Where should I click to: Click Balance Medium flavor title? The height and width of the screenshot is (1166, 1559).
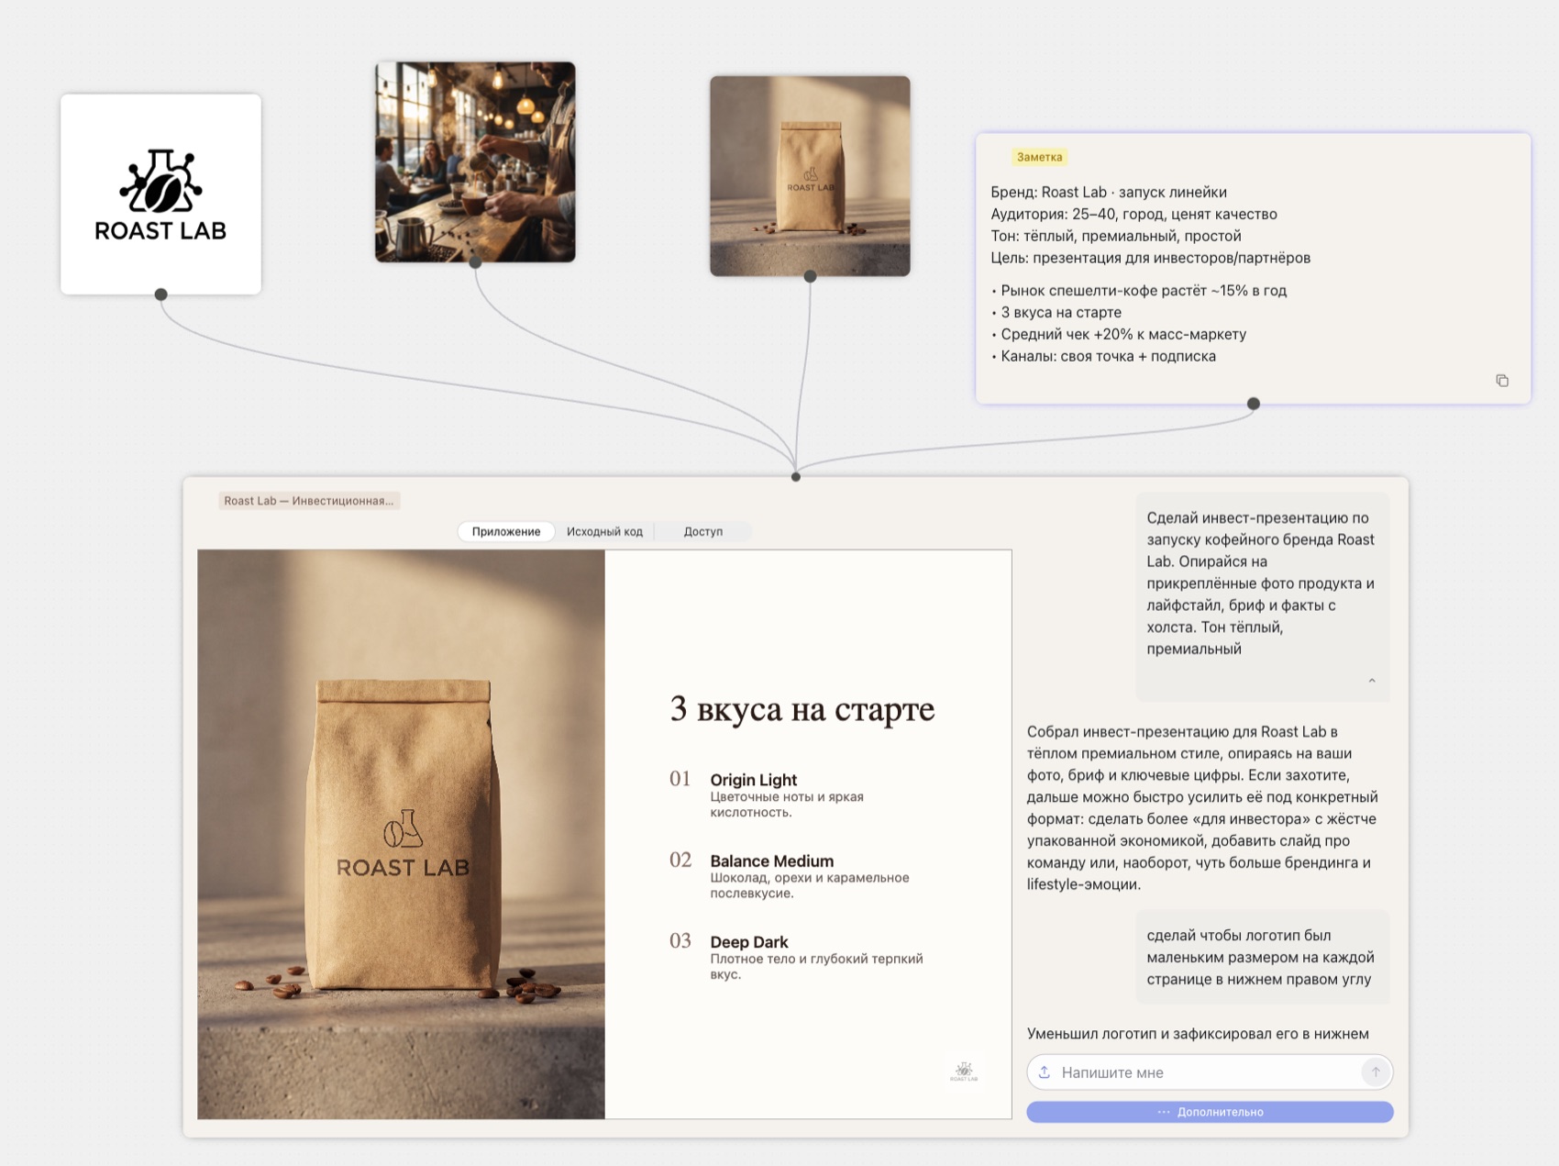tap(771, 861)
